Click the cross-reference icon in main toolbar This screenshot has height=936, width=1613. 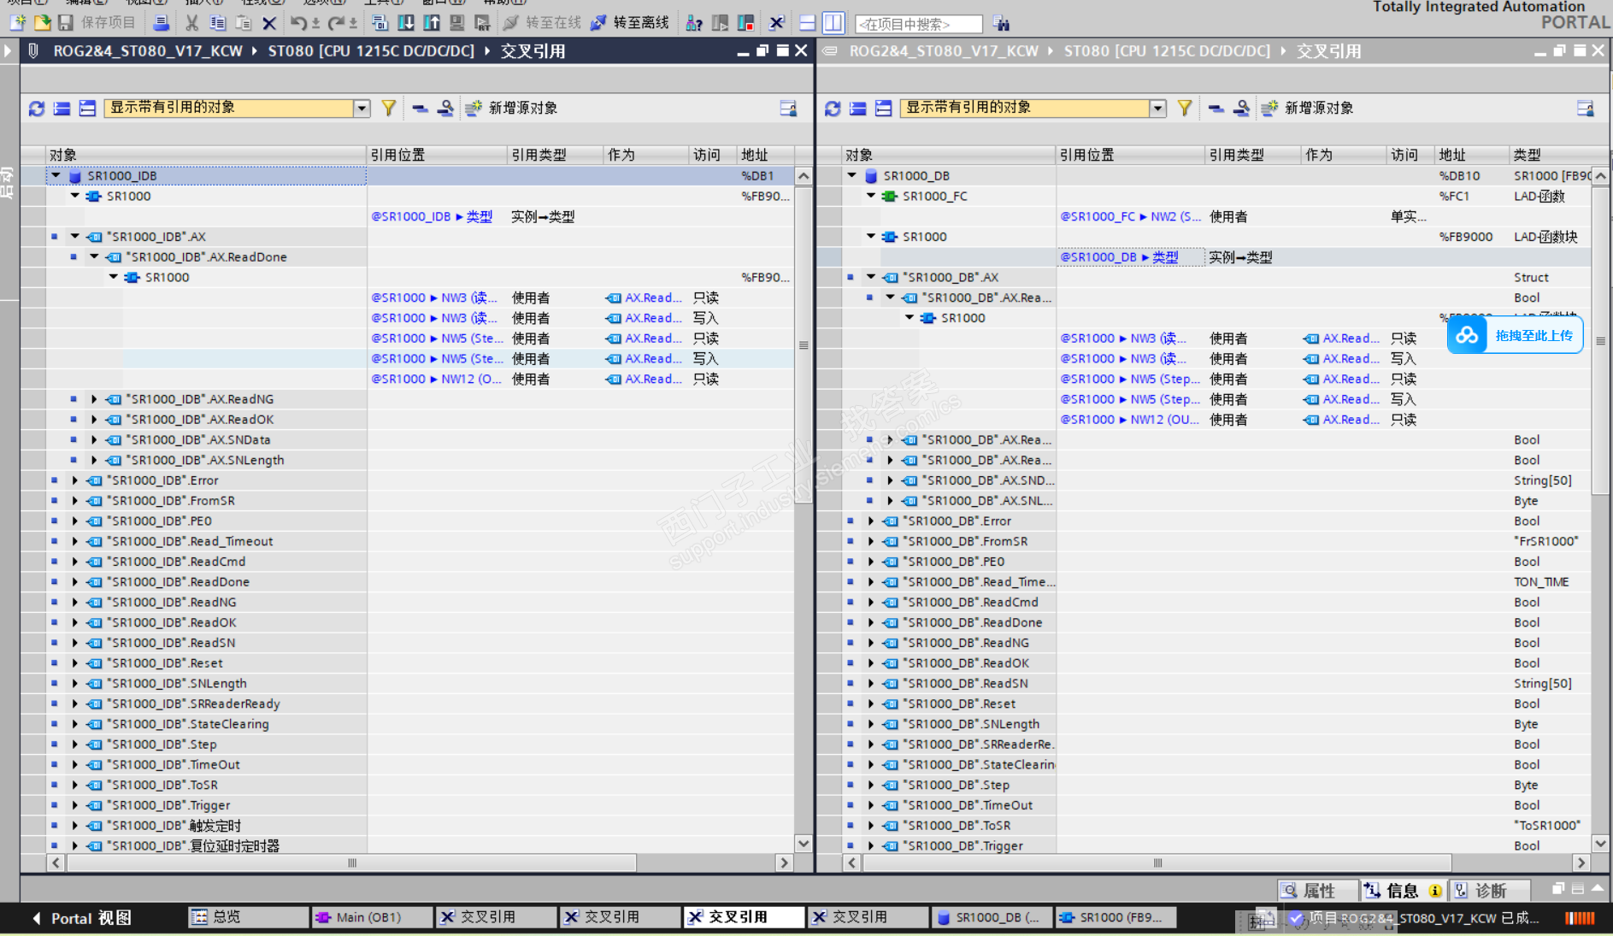point(777,23)
